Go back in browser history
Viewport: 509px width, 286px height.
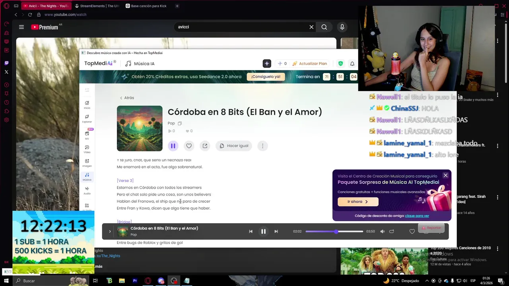point(16,15)
